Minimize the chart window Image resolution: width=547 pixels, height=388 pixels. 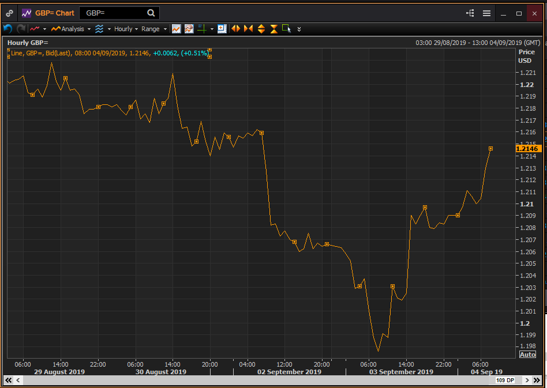pyautogui.click(x=503, y=14)
